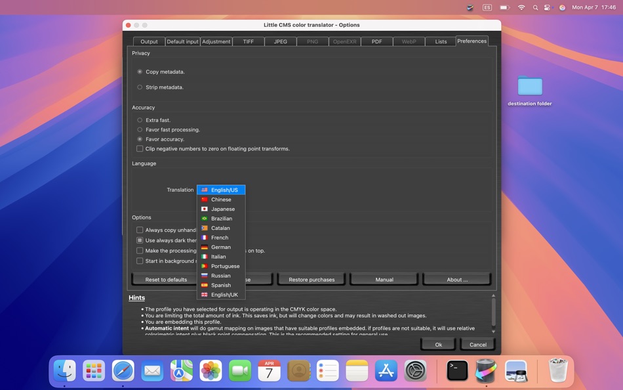The width and height of the screenshot is (623, 390).
Task: Toggle Start in background checkbox
Action: [140, 261]
